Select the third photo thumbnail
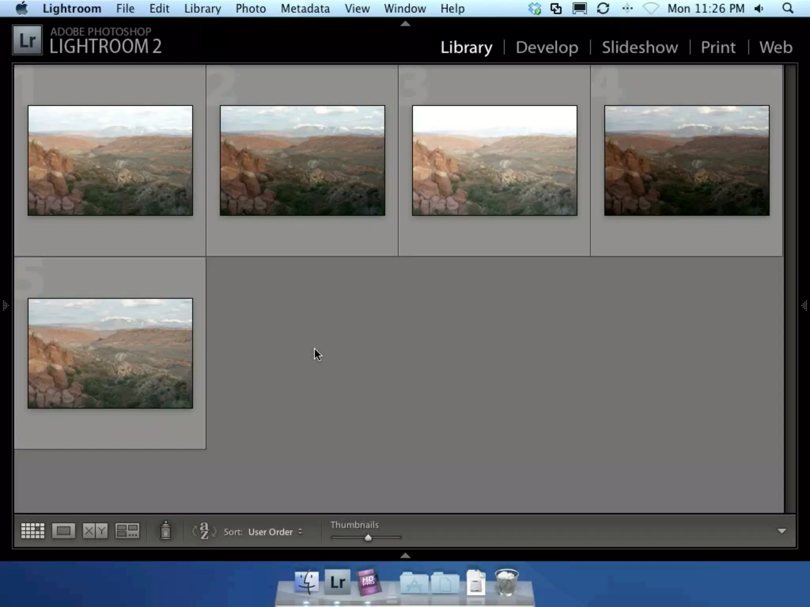The height and width of the screenshot is (607, 810). [x=494, y=160]
